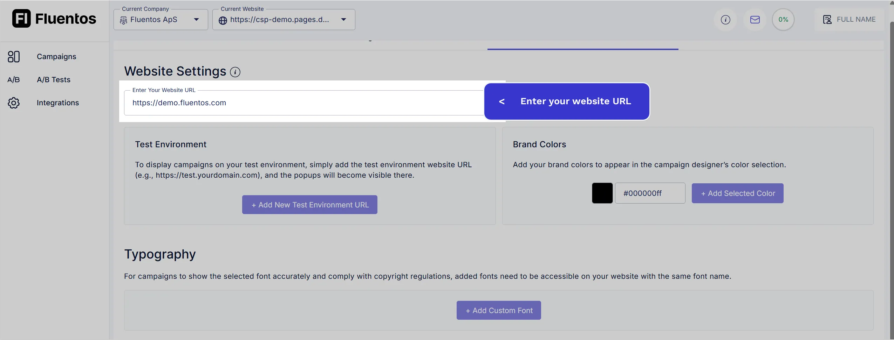This screenshot has height=340, width=894.
Task: Select the black brand color swatch
Action: [602, 193]
